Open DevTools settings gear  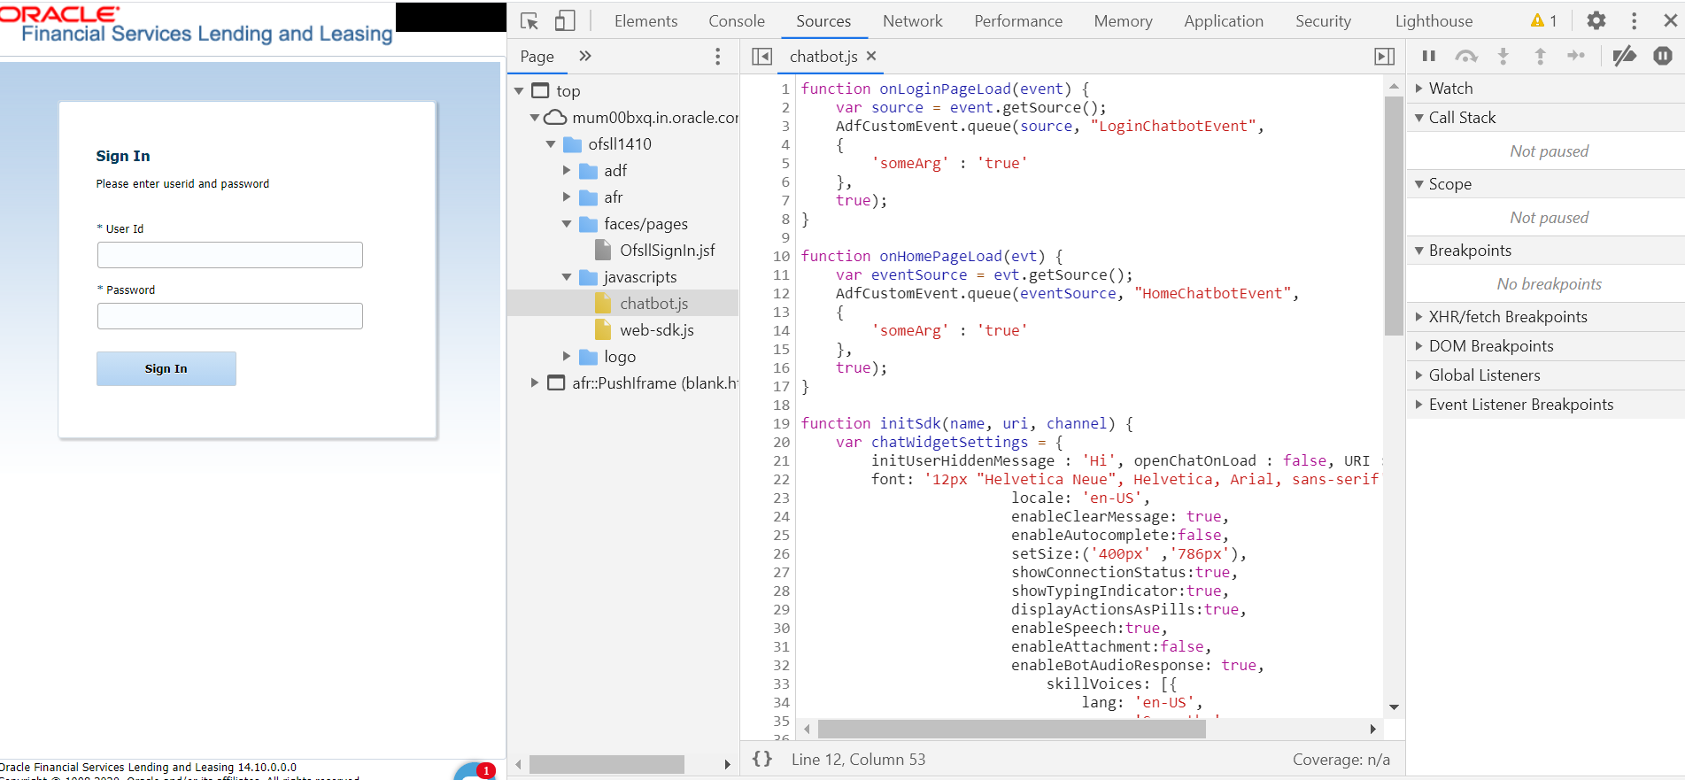point(1596,20)
